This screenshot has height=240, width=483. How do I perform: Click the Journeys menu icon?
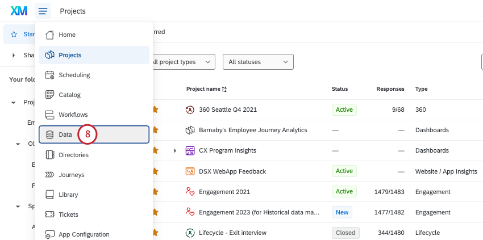tap(49, 175)
